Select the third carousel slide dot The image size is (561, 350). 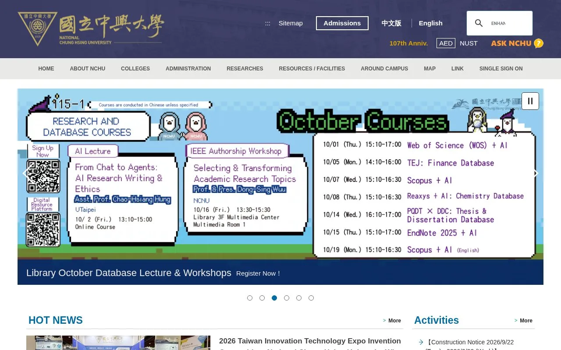point(274,298)
